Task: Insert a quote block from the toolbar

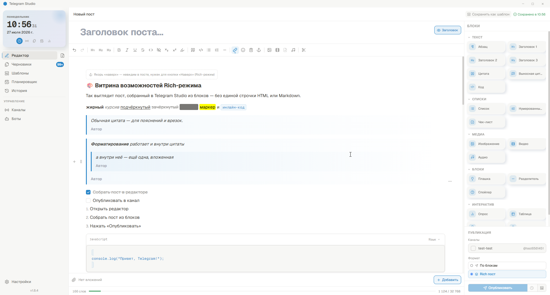Action: (x=193, y=50)
